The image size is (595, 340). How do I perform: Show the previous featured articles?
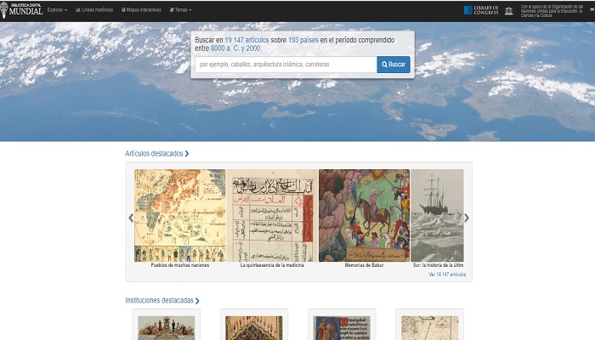[131, 218]
